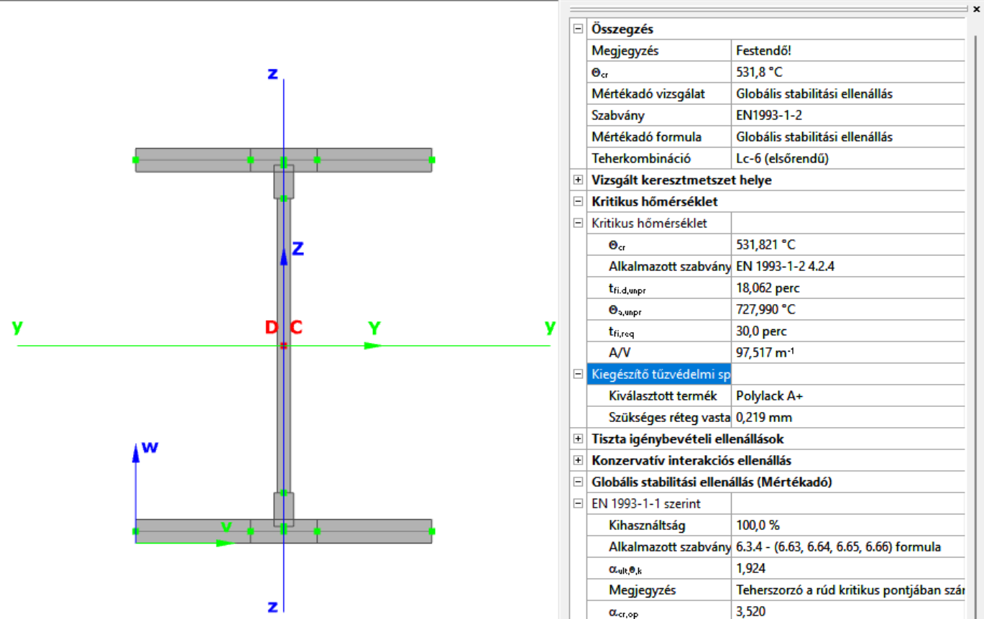Collapse the Összegzés section
The height and width of the screenshot is (619, 984).
pyautogui.click(x=578, y=29)
